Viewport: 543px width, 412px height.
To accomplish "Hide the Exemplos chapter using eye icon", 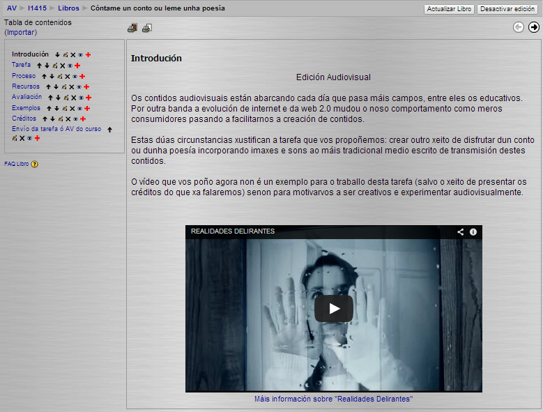I will click(79, 109).
